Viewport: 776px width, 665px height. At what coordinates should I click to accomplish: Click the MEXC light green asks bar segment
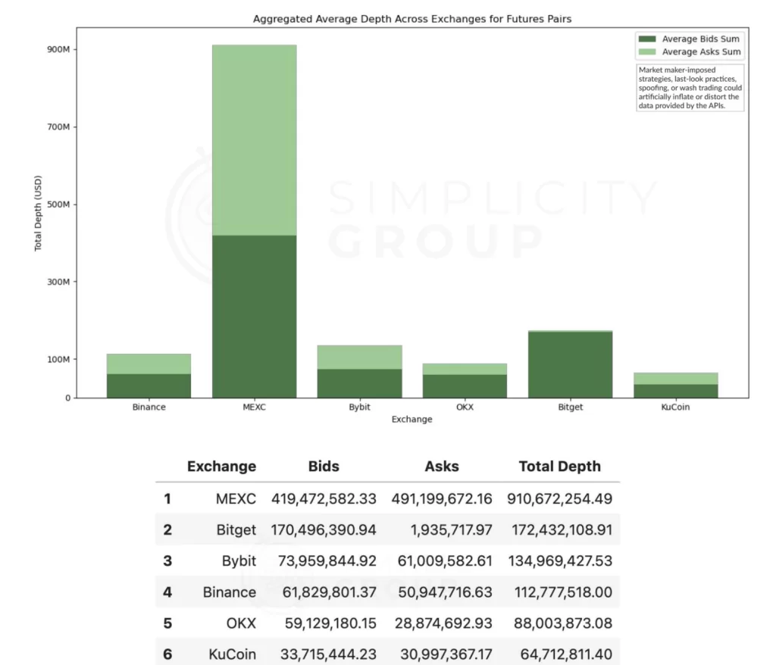click(255, 140)
